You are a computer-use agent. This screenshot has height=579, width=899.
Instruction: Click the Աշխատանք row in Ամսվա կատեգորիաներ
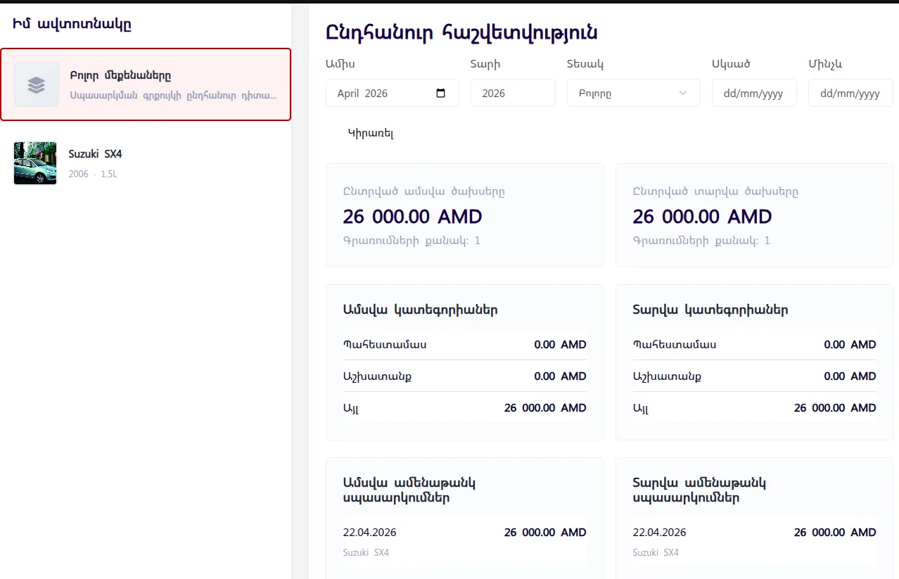pyautogui.click(x=464, y=376)
